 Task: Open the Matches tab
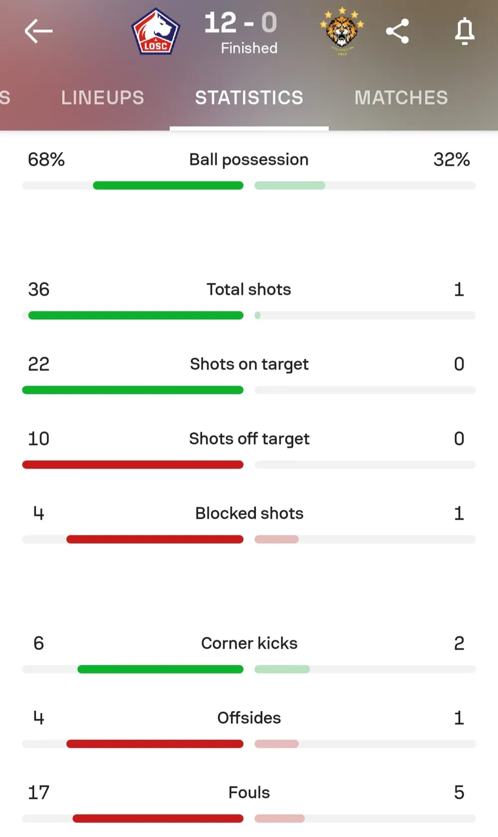(401, 98)
